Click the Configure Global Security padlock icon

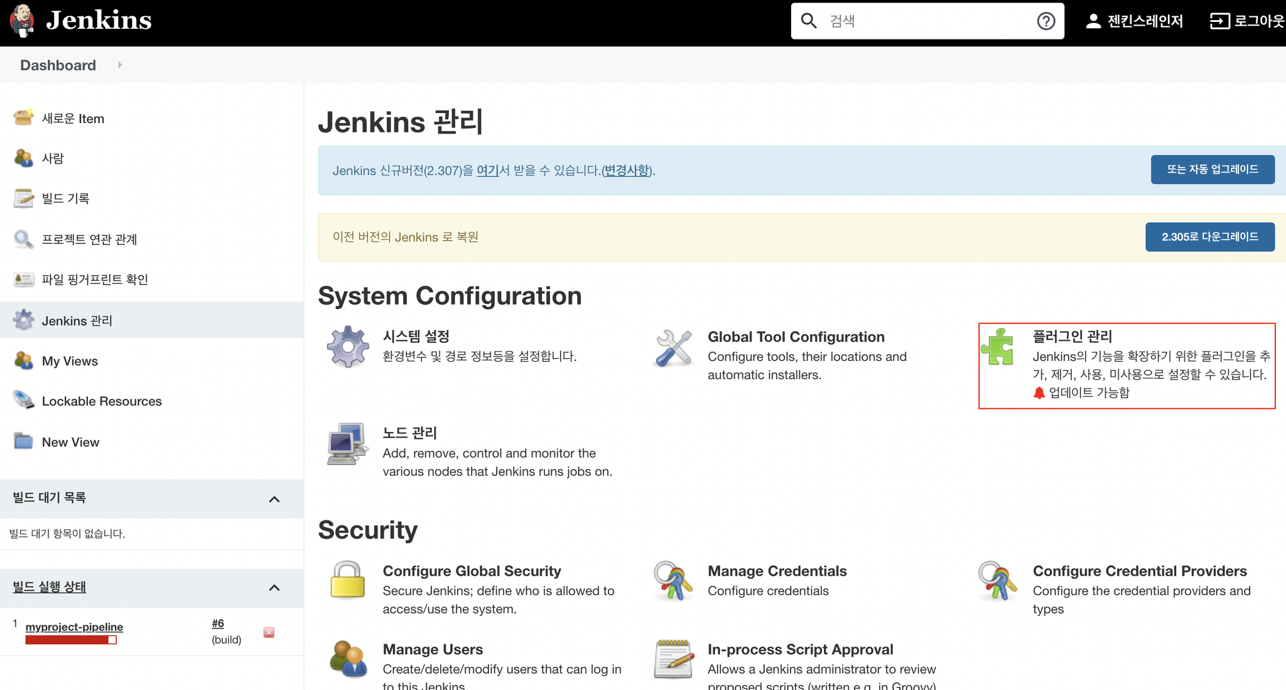(348, 579)
